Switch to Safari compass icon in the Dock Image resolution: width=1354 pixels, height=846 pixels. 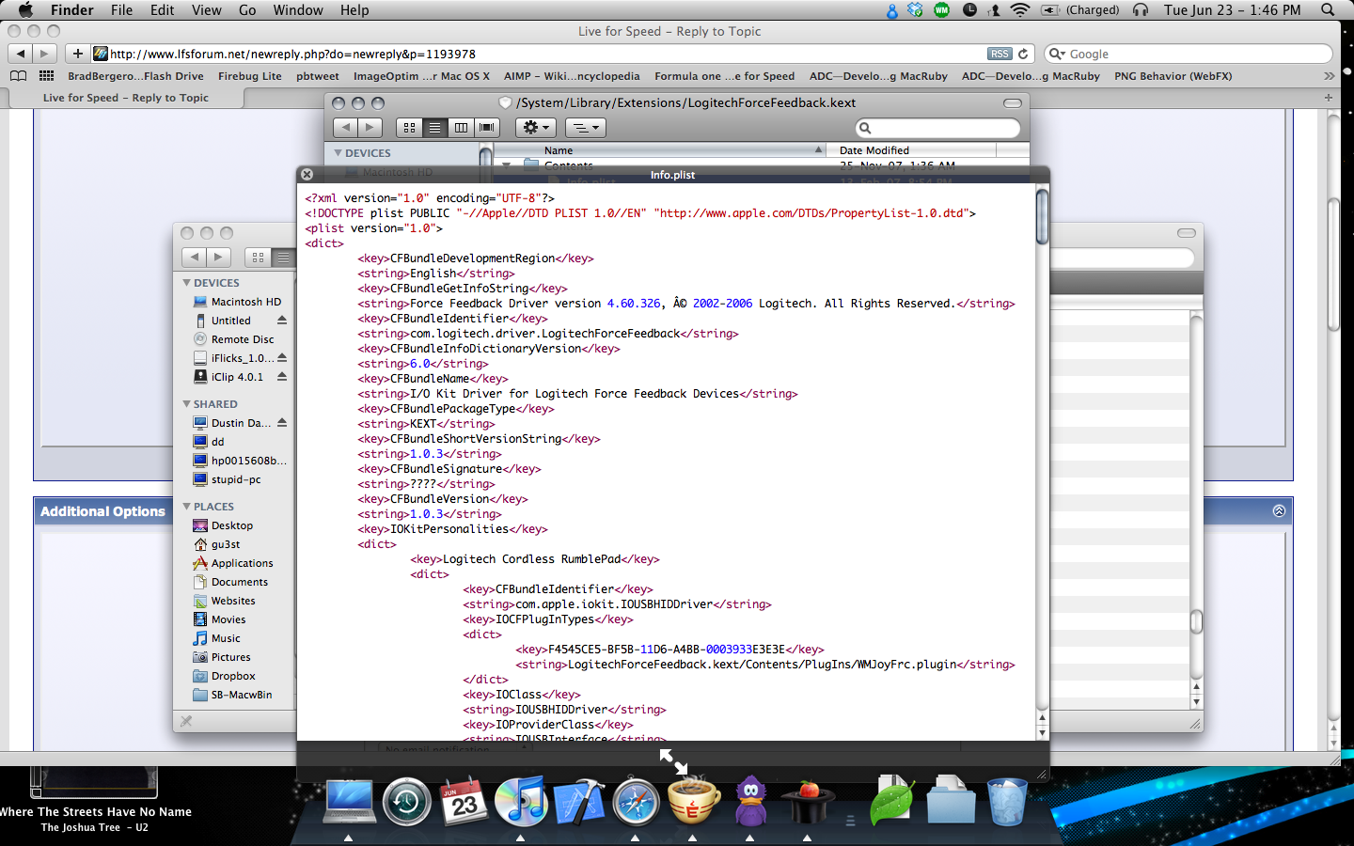point(636,802)
